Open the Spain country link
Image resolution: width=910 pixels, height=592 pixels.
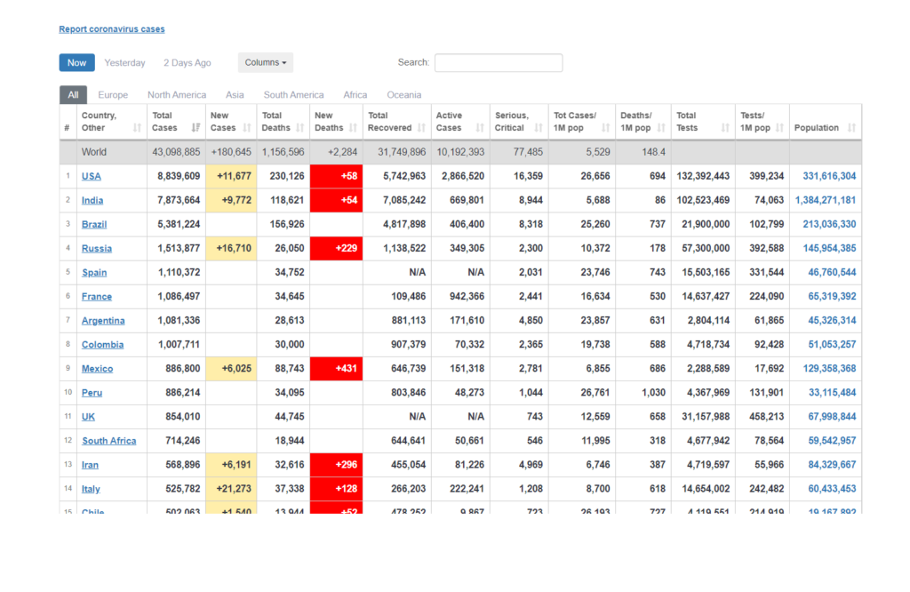coord(94,273)
